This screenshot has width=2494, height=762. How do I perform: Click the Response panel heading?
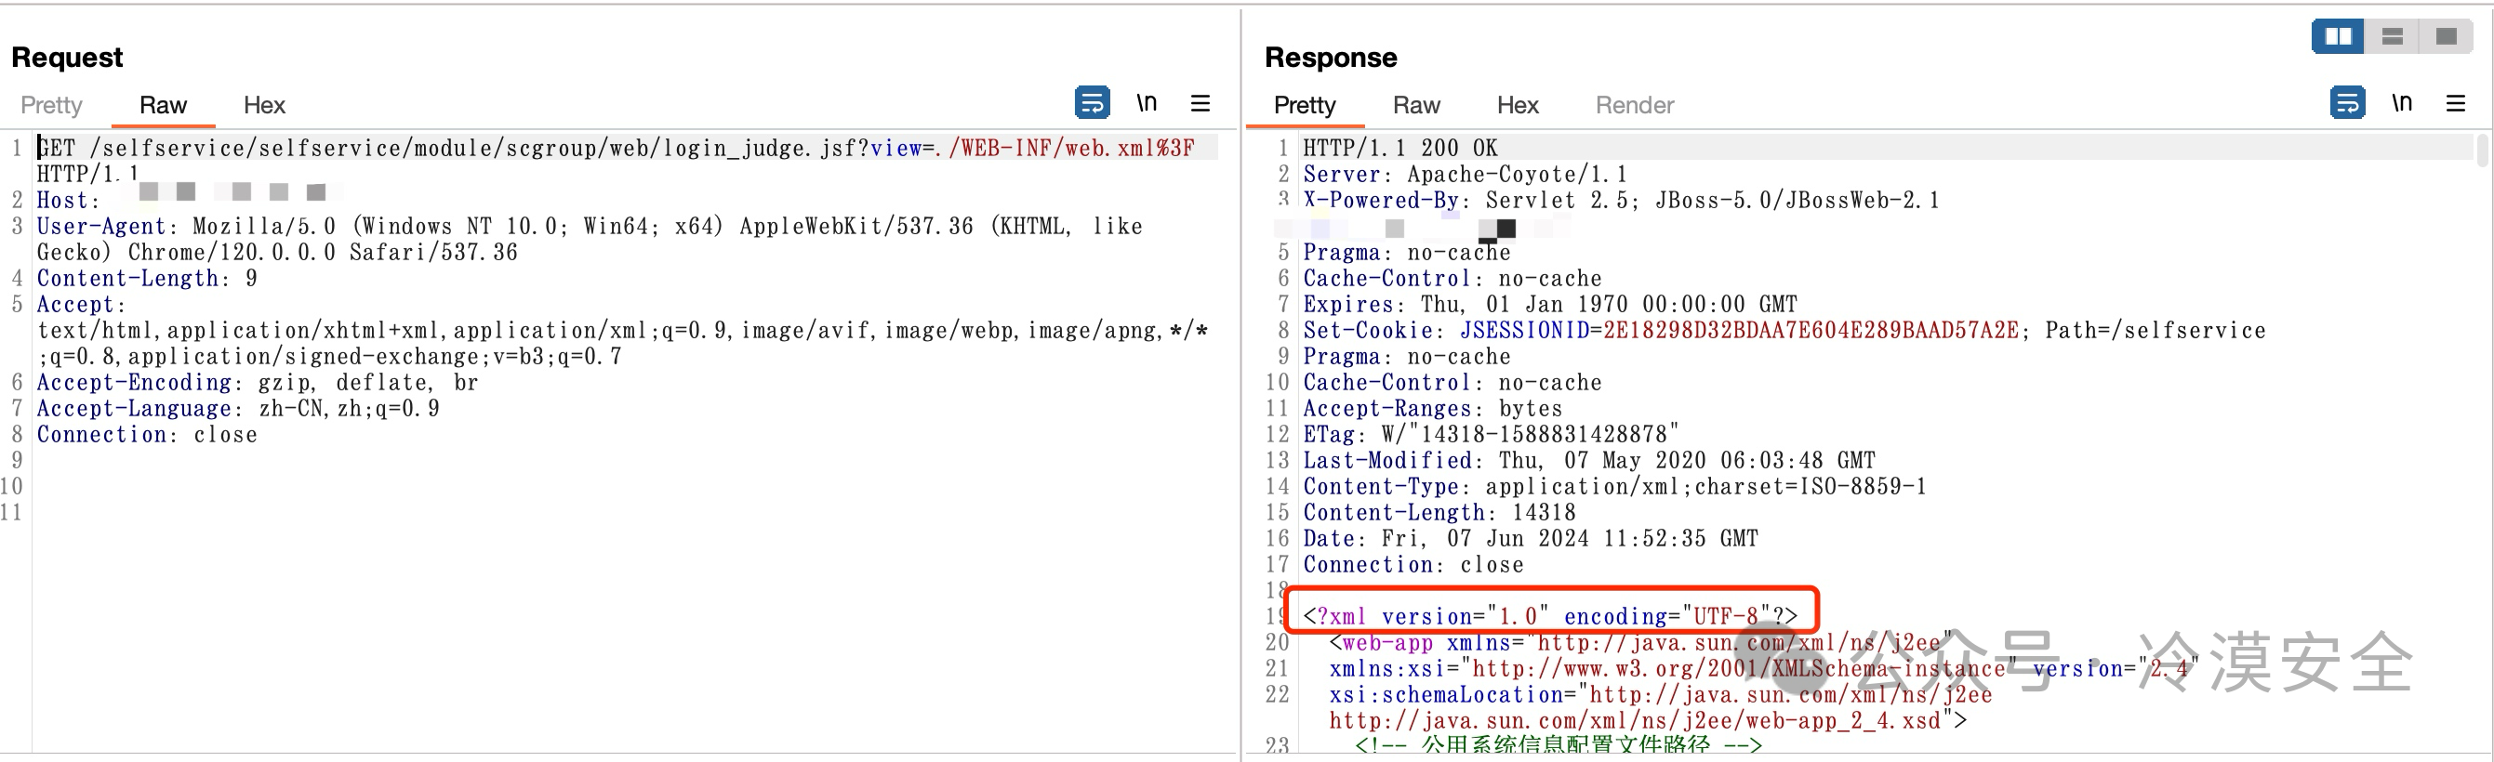tap(1331, 57)
